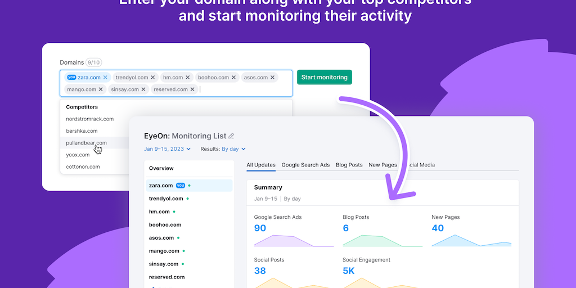The width and height of the screenshot is (576, 288).
Task: Select hm.com in Overview list
Action: (159, 211)
